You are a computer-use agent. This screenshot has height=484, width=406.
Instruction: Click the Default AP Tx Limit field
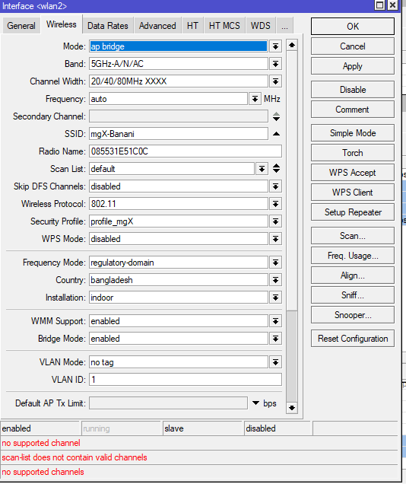point(168,403)
